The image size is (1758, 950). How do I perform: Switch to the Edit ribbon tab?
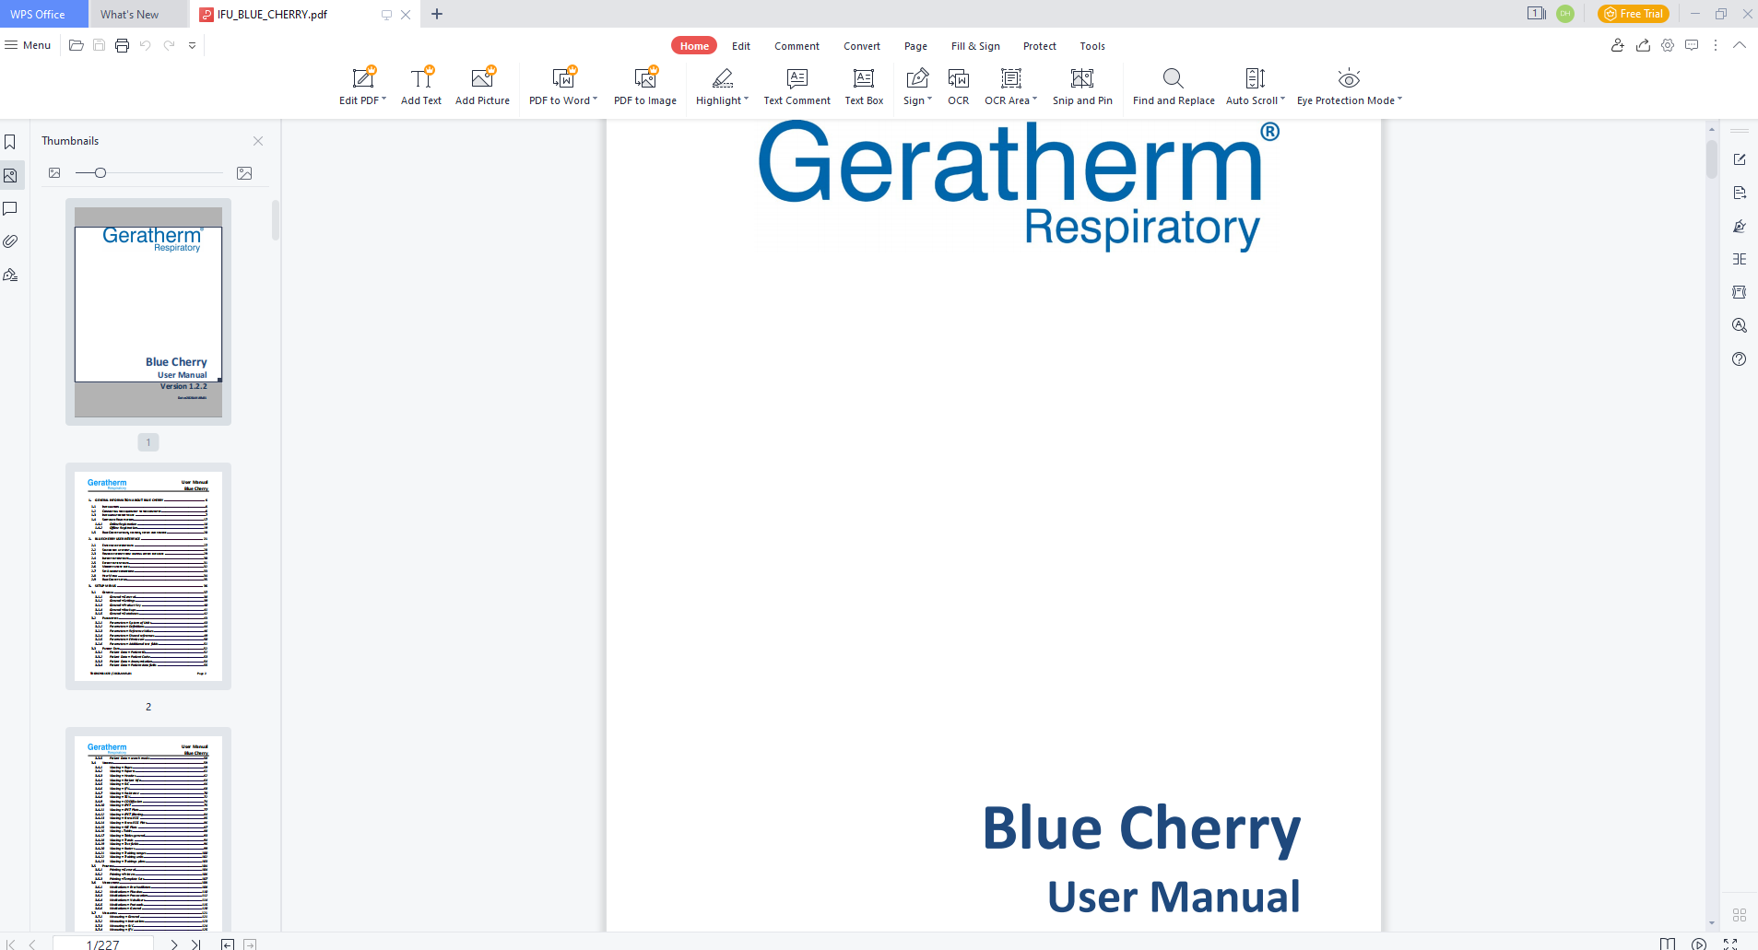[x=741, y=46]
